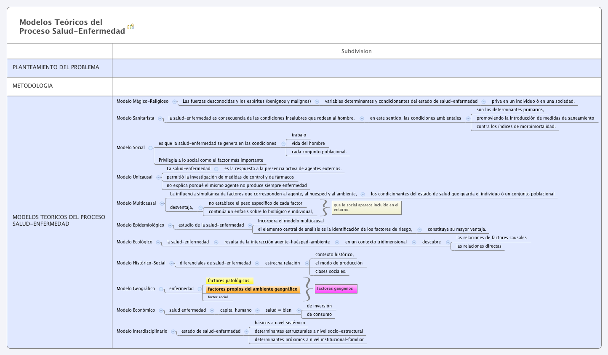Collapse 'resulta de la interacción agente-huésped-ambiente' node
The image size is (608, 355).
point(337,242)
